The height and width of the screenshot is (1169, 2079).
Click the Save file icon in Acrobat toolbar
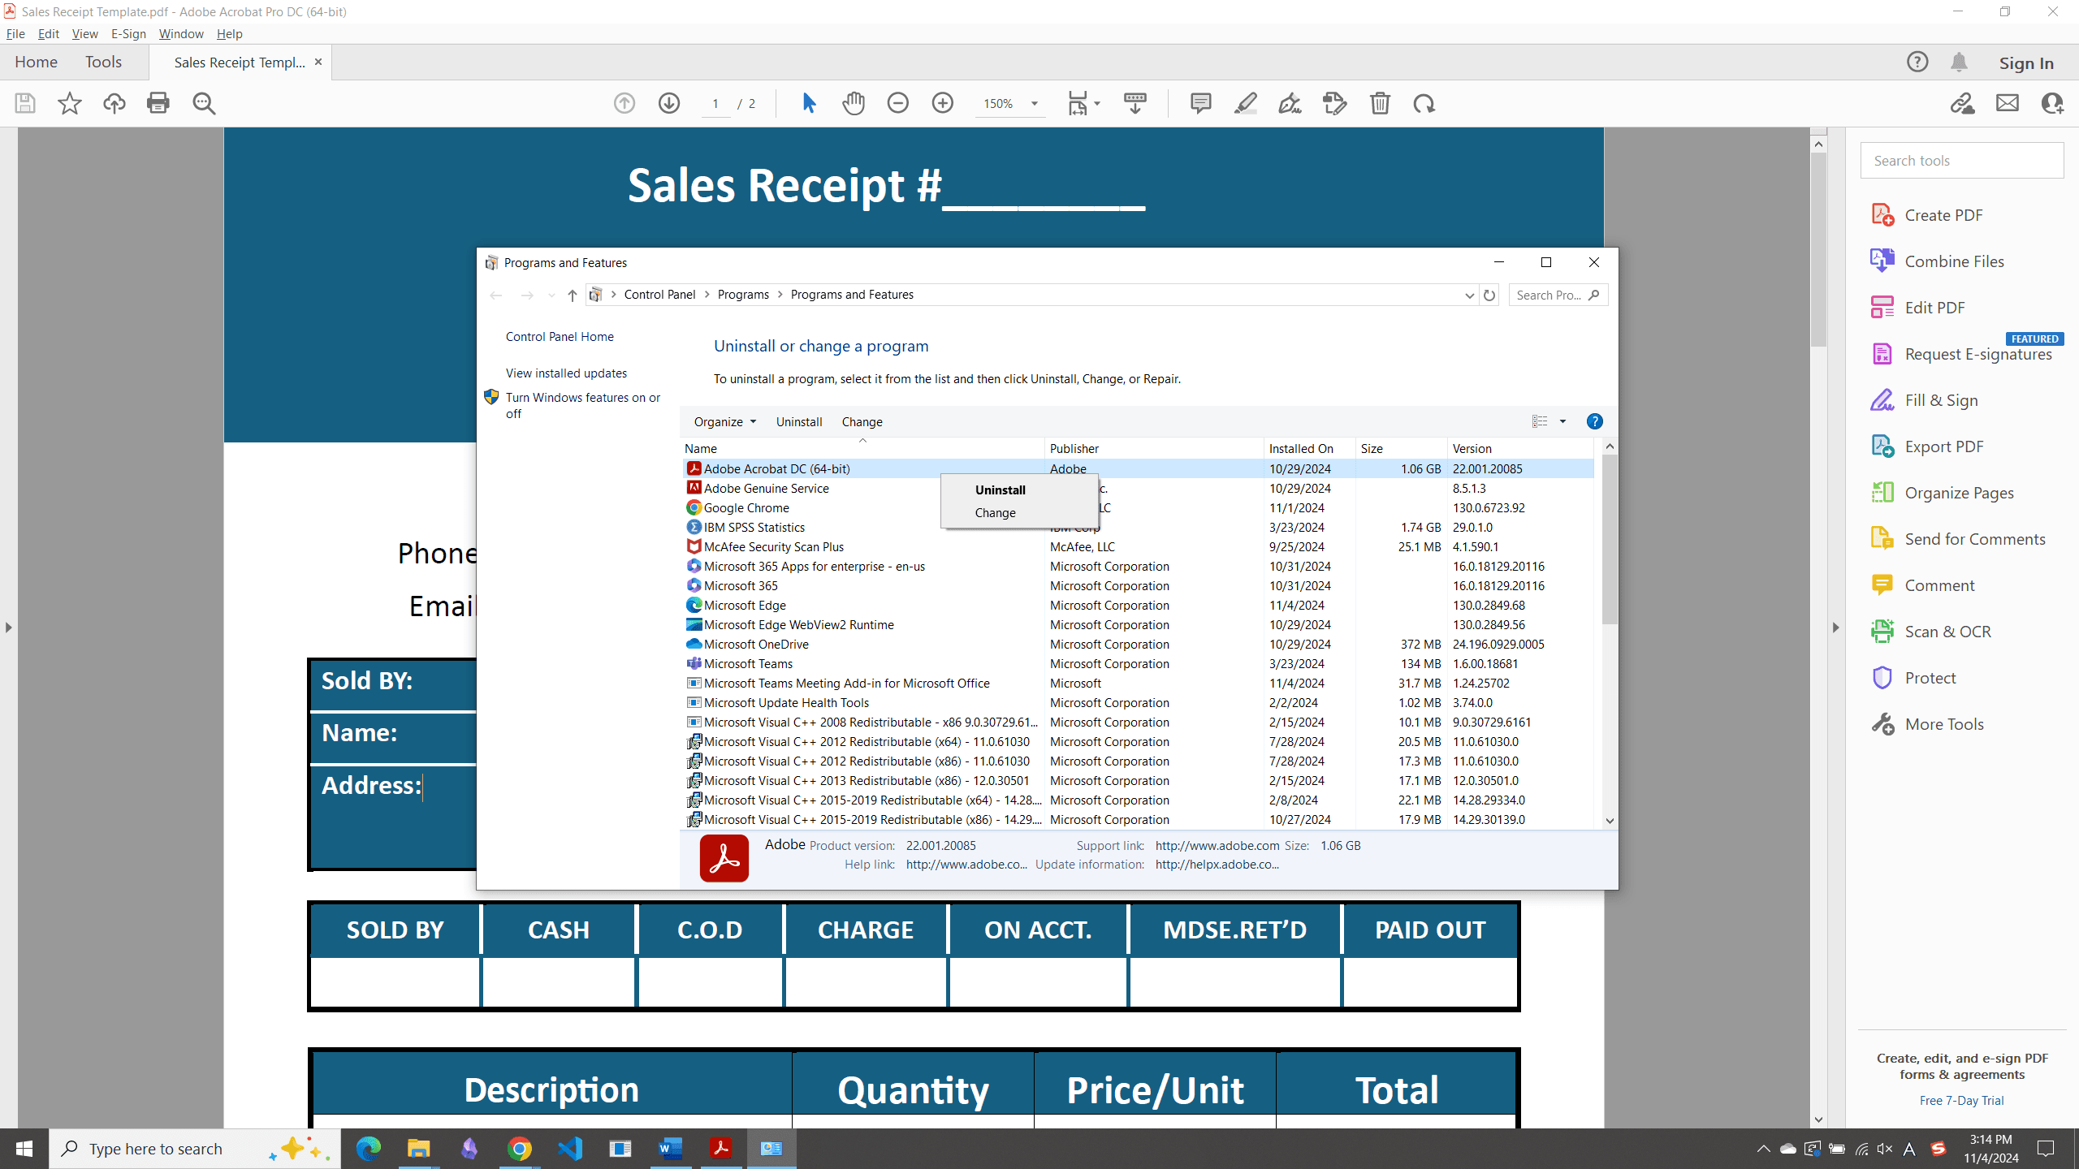(x=25, y=103)
